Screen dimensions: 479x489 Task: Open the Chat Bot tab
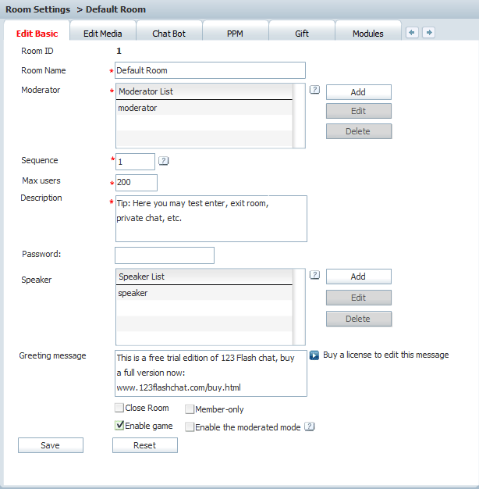(169, 34)
